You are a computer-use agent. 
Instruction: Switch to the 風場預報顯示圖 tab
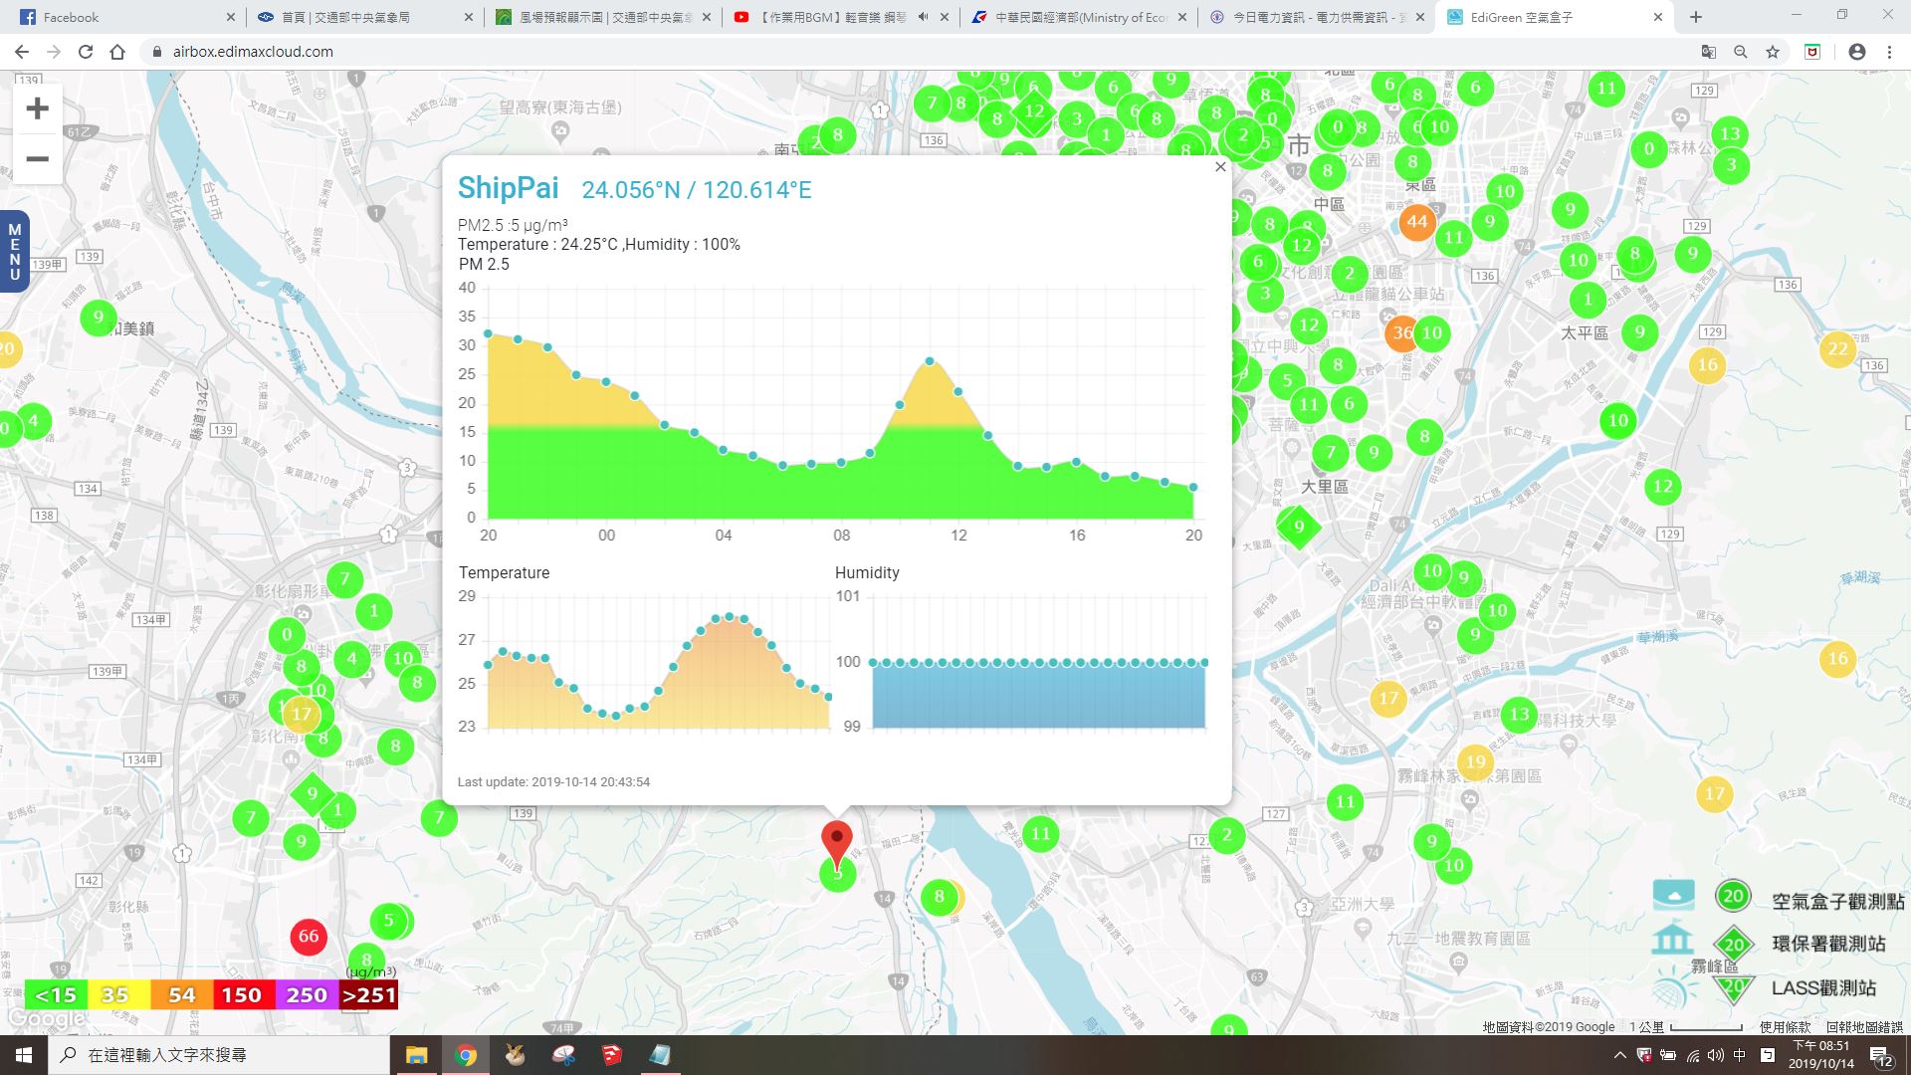pyautogui.click(x=603, y=17)
